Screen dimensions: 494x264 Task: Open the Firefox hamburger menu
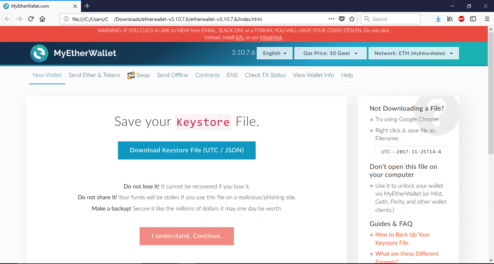pyautogui.click(x=487, y=19)
